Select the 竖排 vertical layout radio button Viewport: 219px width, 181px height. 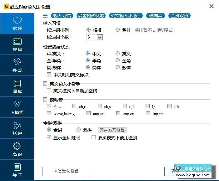[x=117, y=30]
